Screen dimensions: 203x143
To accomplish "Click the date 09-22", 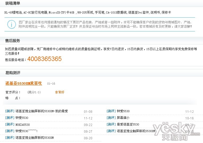I will click(x=88, y=125).
